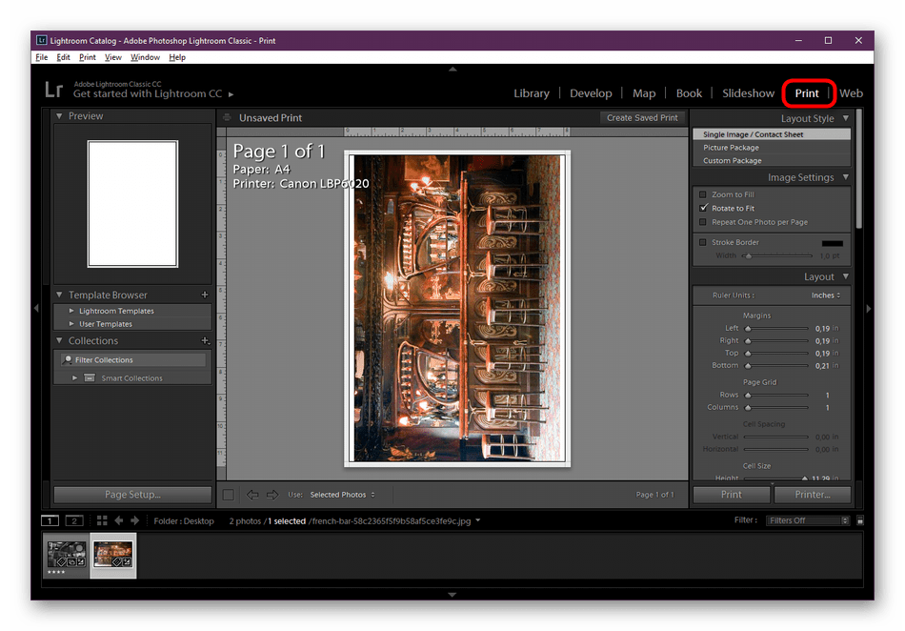Click the right panel vertical scrollbar
This screenshot has height=631, width=905.
point(859,169)
